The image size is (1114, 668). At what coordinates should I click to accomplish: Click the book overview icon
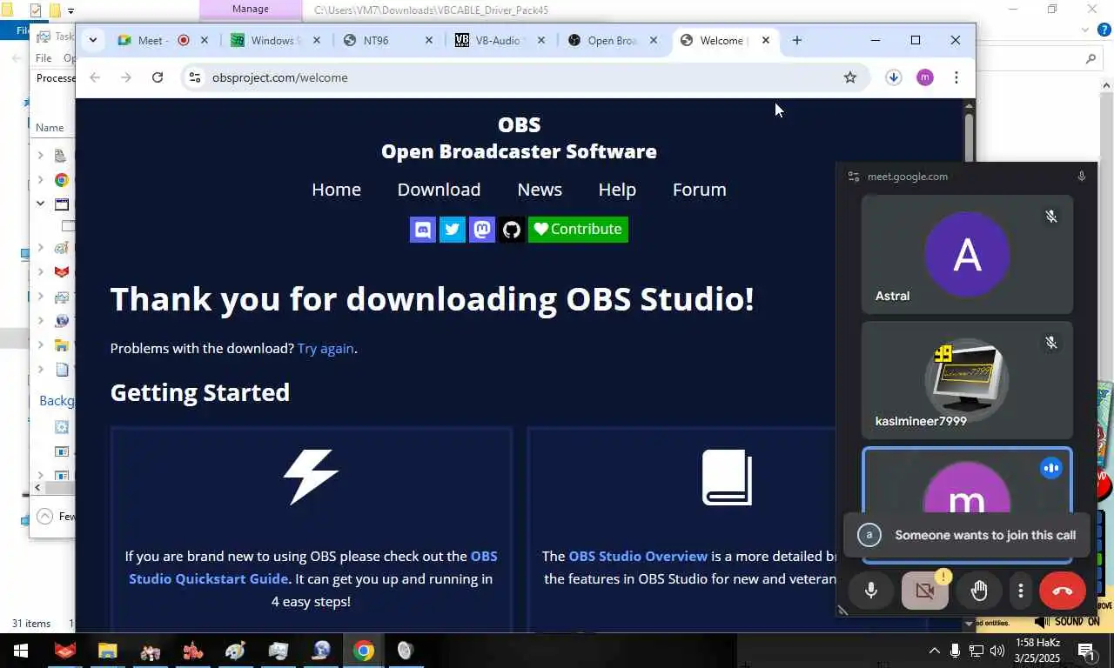(727, 477)
